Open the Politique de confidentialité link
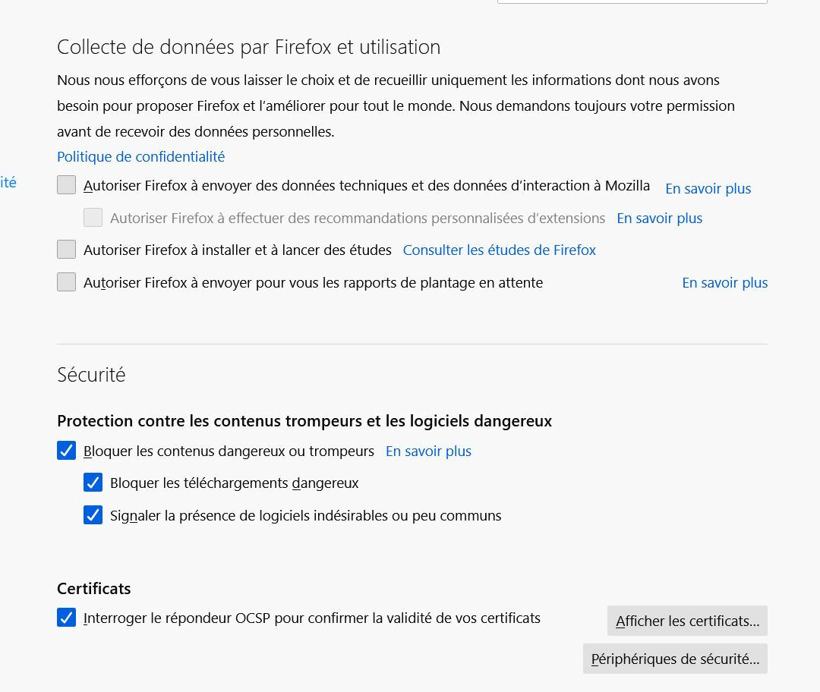 140,156
